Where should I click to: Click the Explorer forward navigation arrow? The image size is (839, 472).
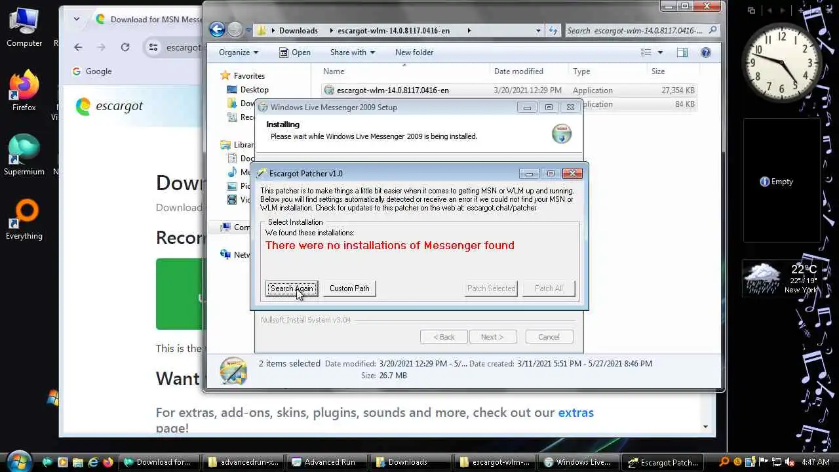click(x=235, y=29)
